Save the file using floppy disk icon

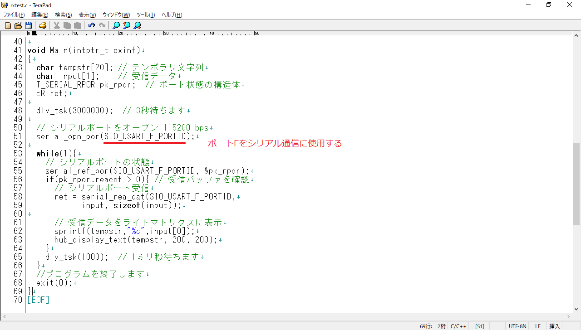(x=28, y=25)
